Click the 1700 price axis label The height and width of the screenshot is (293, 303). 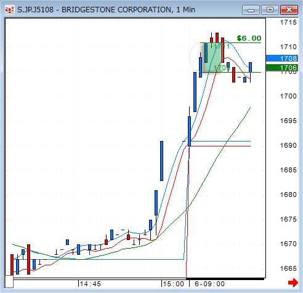pyautogui.click(x=288, y=96)
